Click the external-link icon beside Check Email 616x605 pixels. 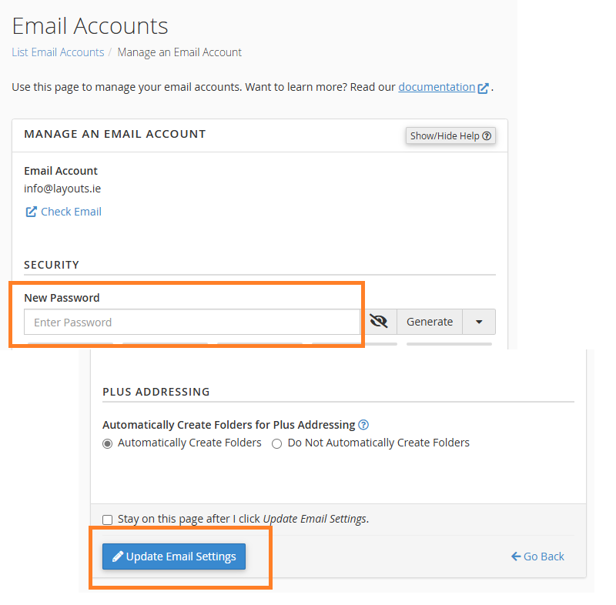click(31, 212)
